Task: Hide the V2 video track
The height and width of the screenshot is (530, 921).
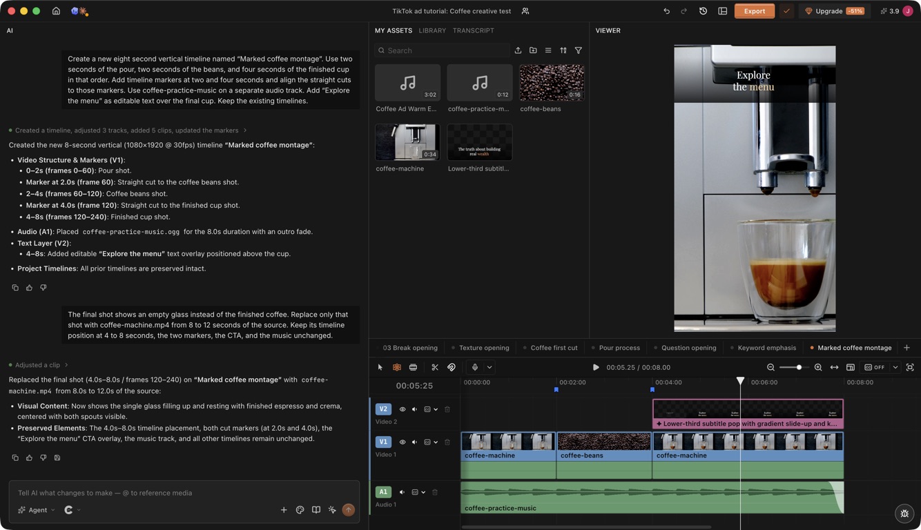Action: [403, 409]
